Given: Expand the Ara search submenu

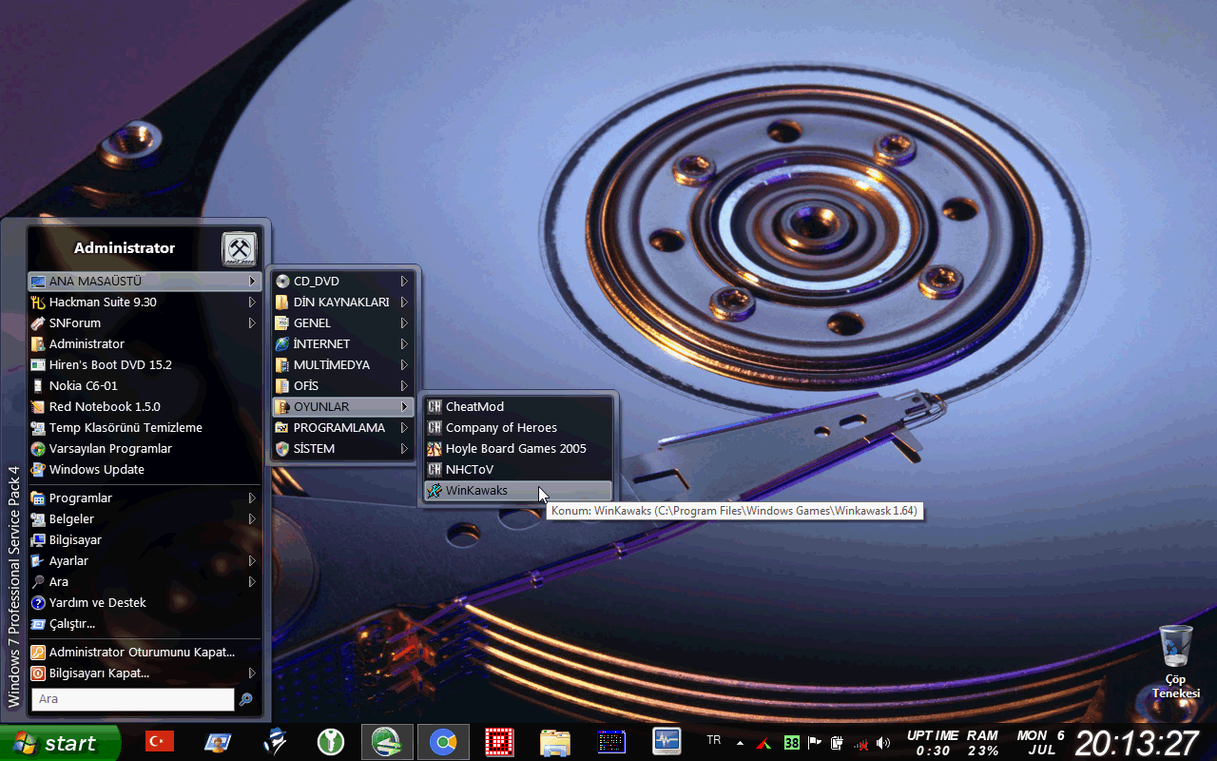Looking at the screenshot, I should (x=145, y=582).
